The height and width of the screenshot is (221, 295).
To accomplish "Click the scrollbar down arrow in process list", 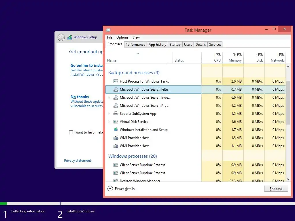I will [288, 179].
